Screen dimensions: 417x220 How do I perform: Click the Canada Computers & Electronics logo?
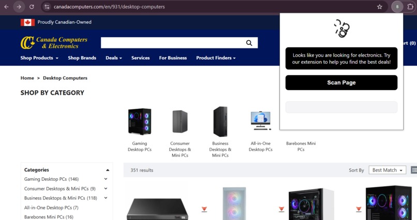(54, 43)
